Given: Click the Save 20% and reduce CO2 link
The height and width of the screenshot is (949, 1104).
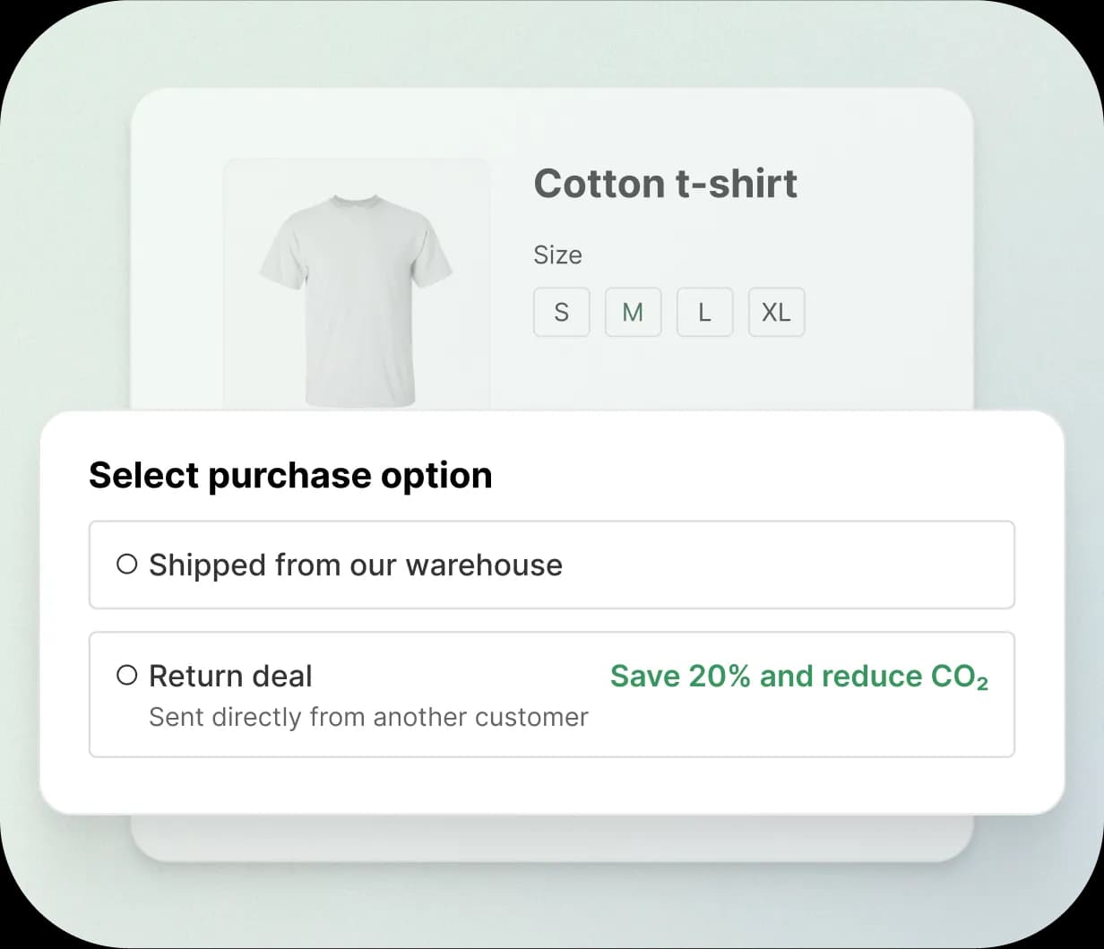Looking at the screenshot, I should 798,677.
